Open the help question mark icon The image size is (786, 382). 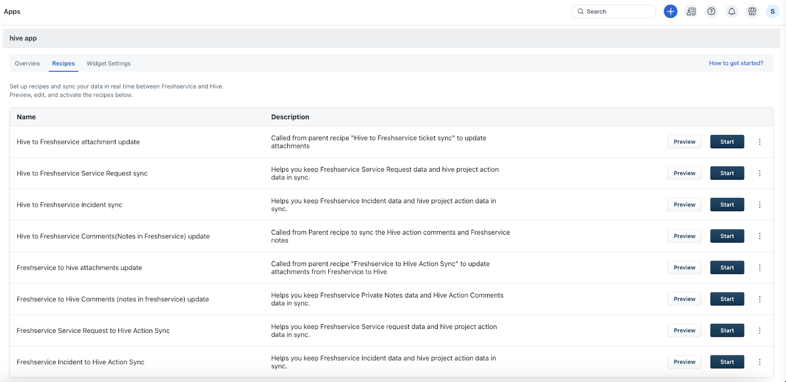pyautogui.click(x=711, y=11)
